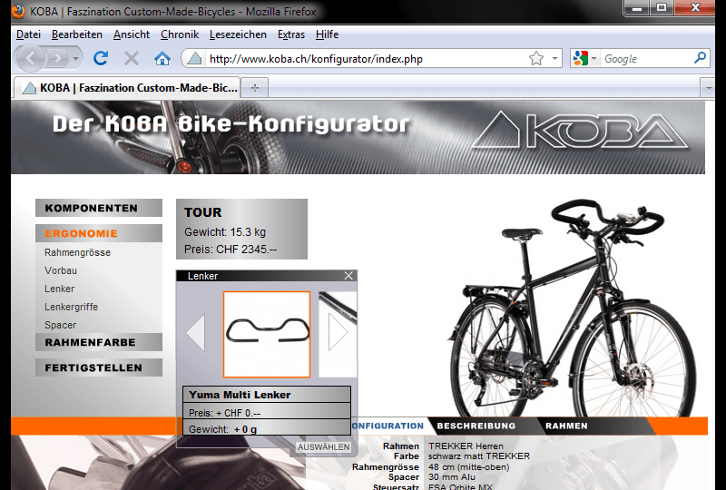Image resolution: width=726 pixels, height=490 pixels.
Task: Open the Lesezeichen menu
Action: (x=238, y=34)
